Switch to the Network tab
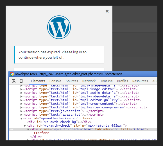This screenshot has height=146, width=163. (89, 81)
